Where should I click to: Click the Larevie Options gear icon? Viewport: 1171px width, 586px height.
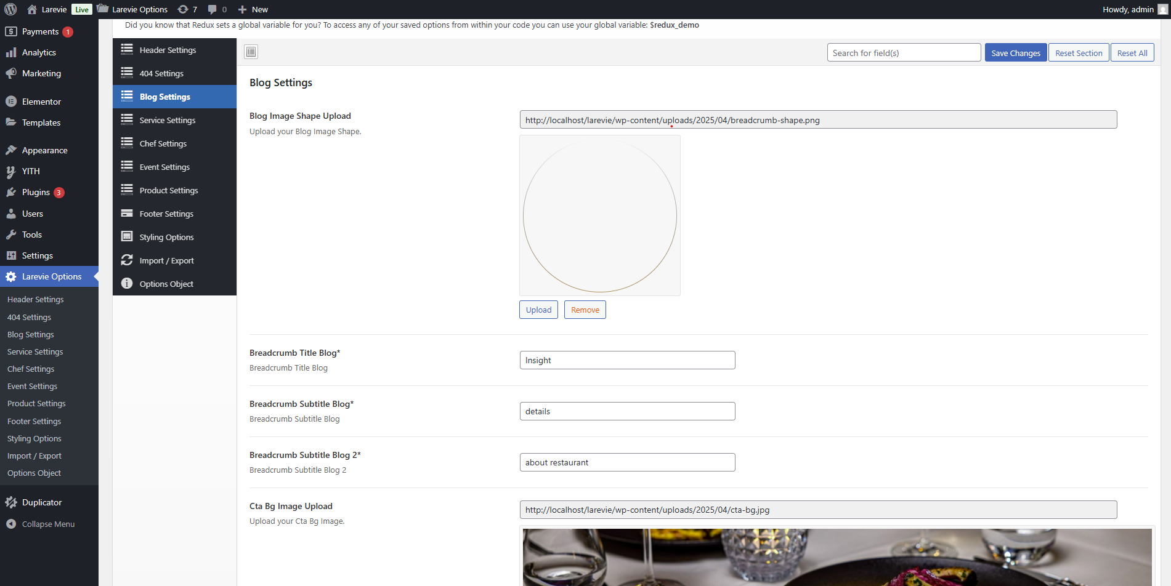tap(11, 276)
